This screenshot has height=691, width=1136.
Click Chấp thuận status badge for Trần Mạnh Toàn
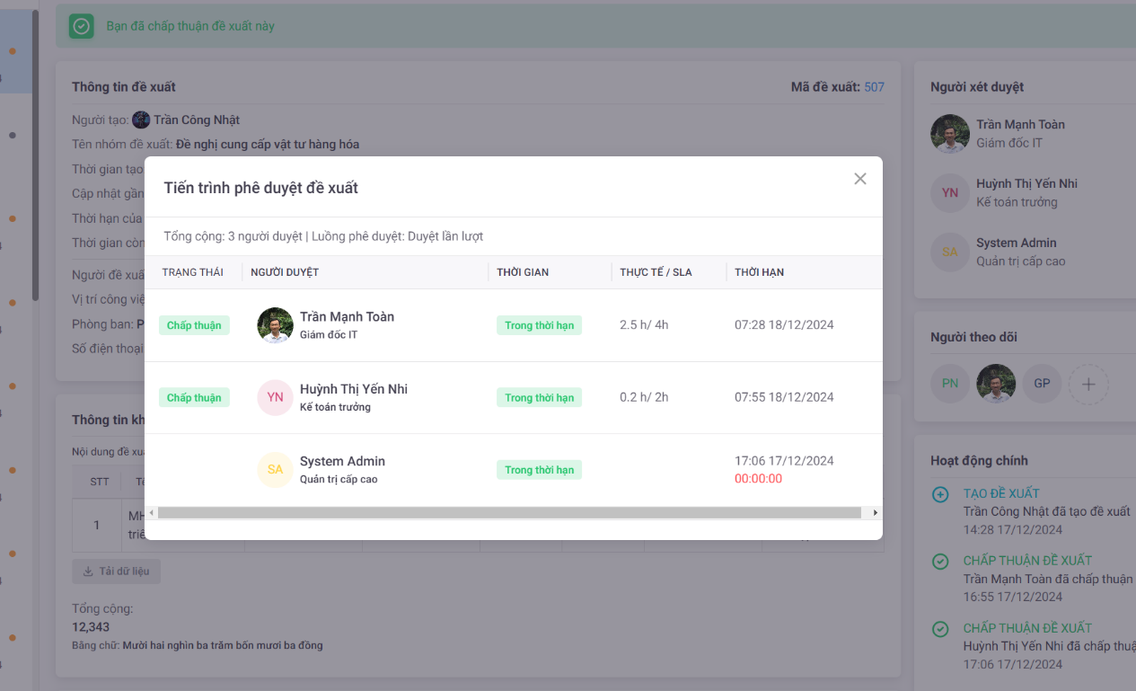click(194, 325)
